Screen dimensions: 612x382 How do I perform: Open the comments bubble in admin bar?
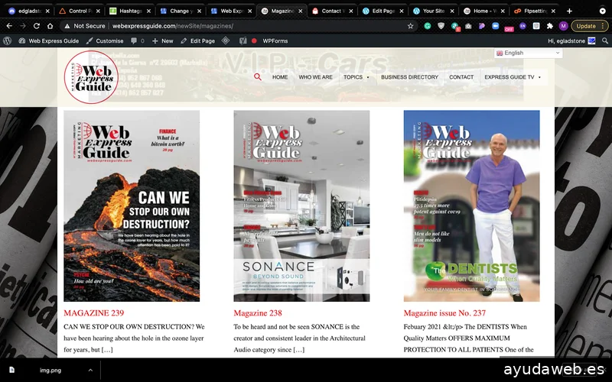pos(136,40)
